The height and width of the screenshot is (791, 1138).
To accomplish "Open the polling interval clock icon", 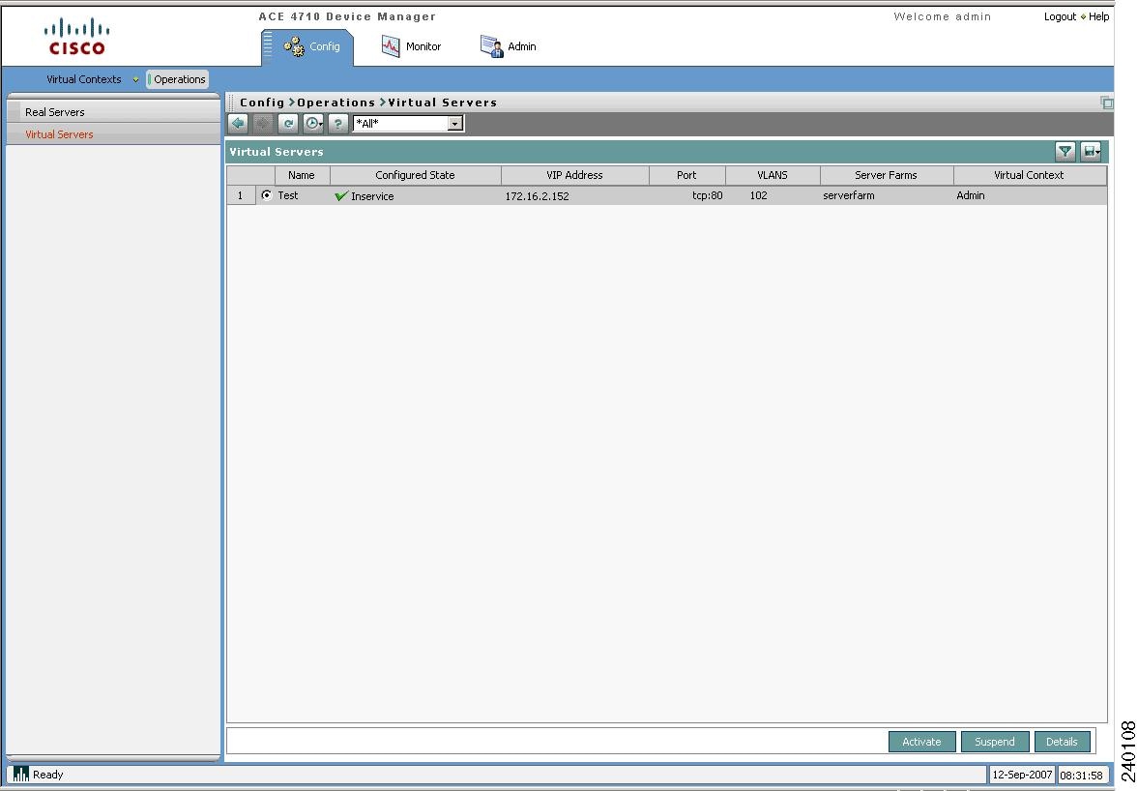I will (312, 123).
